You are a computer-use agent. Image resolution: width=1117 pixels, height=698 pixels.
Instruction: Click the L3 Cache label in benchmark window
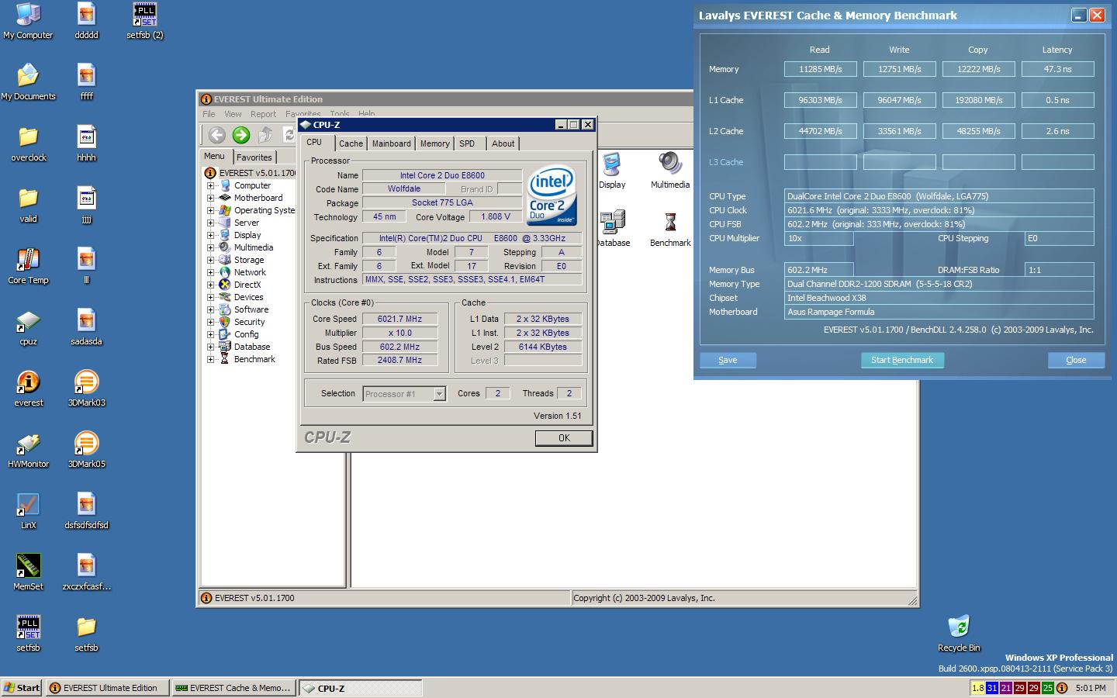pyautogui.click(x=726, y=162)
